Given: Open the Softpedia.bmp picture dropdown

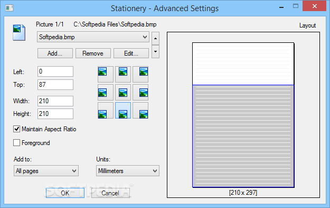Looking at the screenshot, I should (x=93, y=37).
